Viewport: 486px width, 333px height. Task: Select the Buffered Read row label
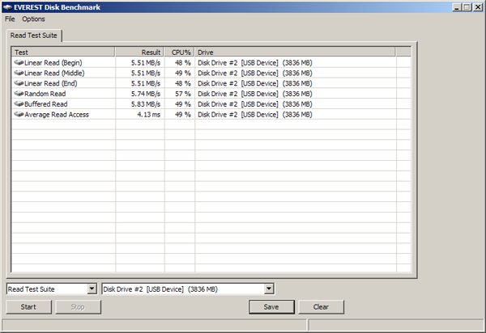[x=46, y=104]
